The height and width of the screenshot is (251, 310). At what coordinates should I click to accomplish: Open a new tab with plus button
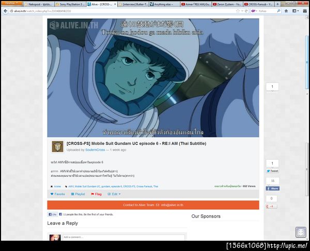[x=277, y=4]
